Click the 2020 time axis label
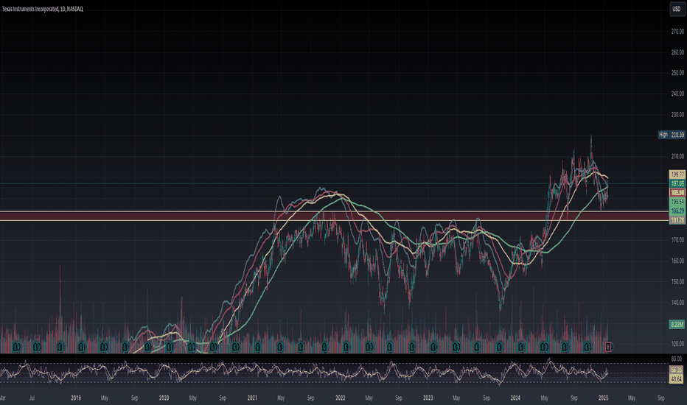Screen dimensions: 687x405 point(164,398)
